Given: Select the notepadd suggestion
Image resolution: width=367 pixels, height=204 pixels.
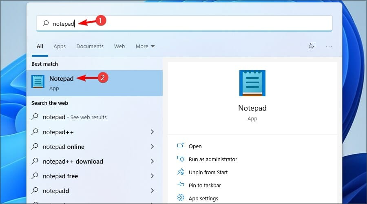Looking at the screenshot, I should tap(56, 191).
